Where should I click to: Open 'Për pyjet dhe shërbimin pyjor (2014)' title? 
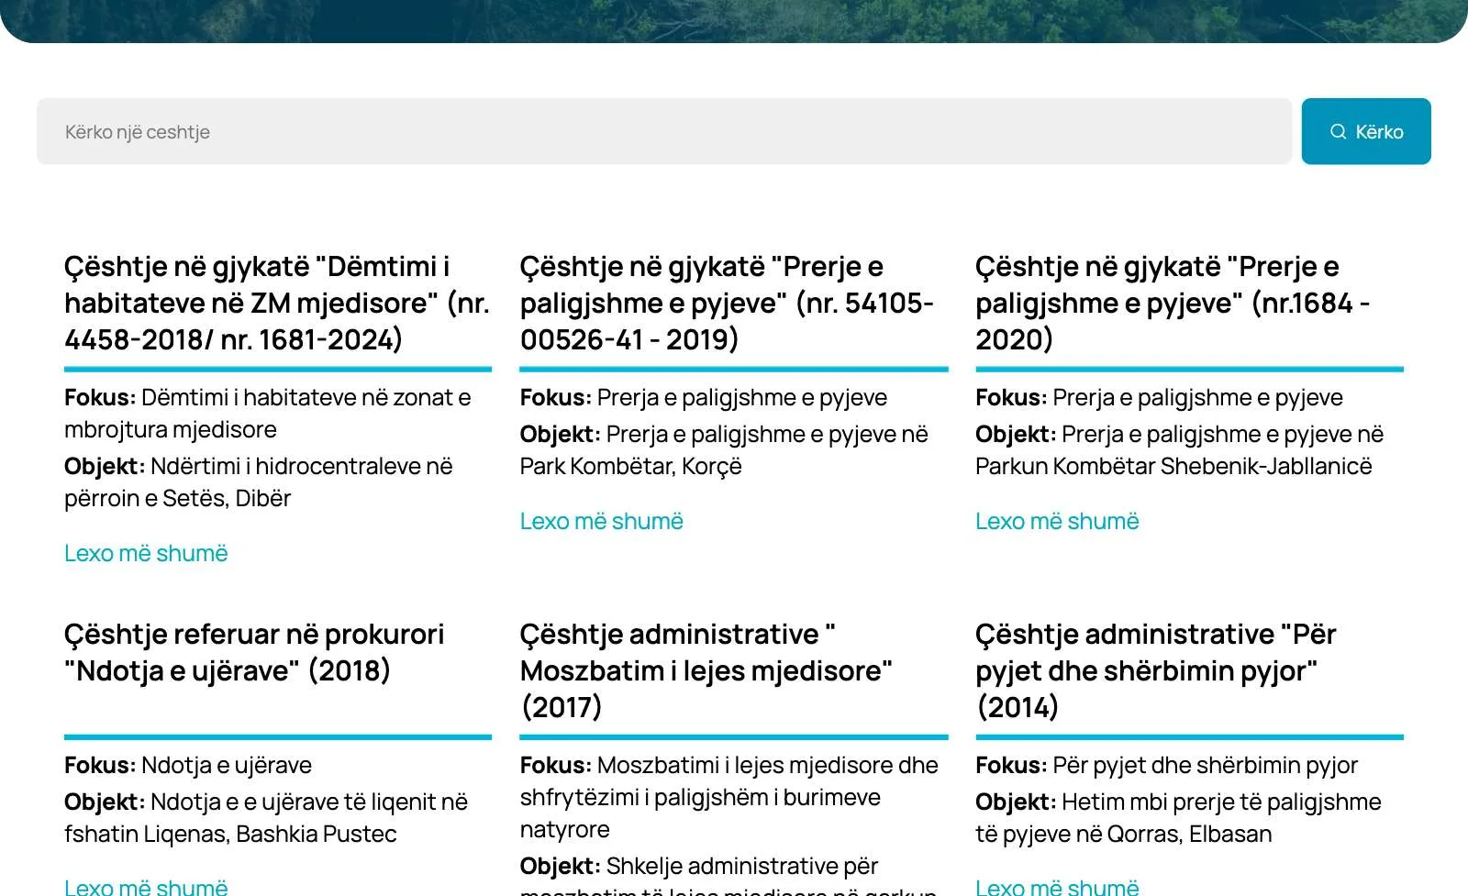1156,670
